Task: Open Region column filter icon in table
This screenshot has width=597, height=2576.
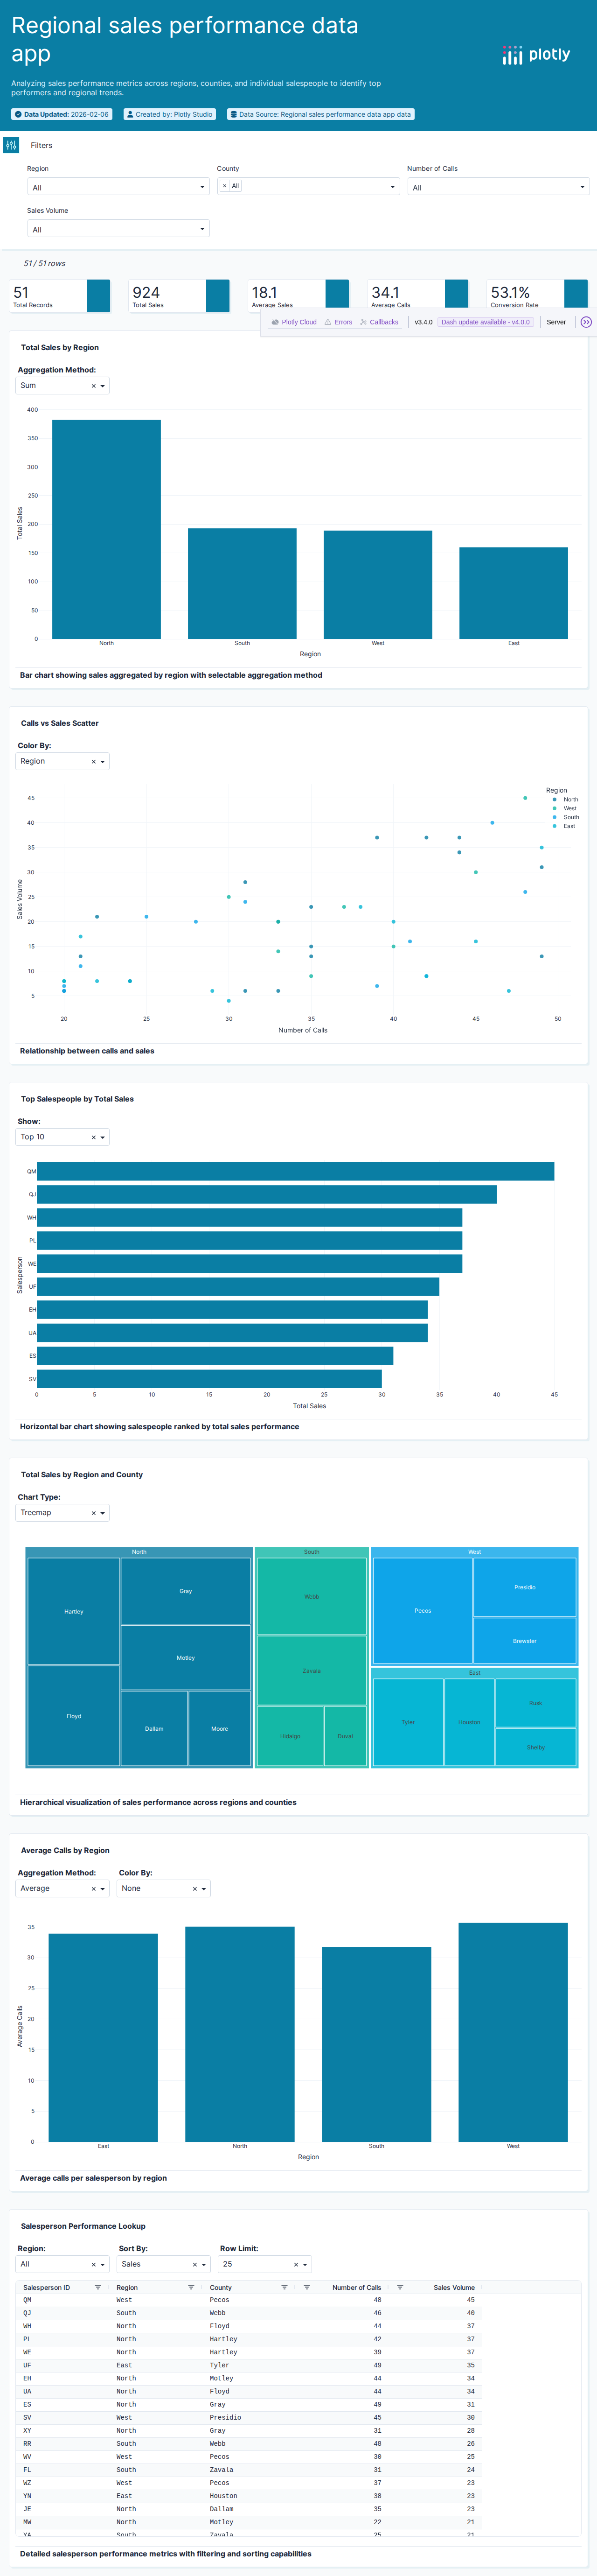Action: (x=191, y=2287)
